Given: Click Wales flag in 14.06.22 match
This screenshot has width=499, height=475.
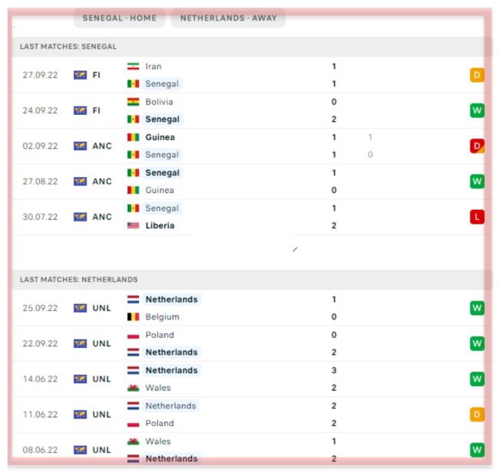Looking at the screenshot, I should tap(134, 388).
